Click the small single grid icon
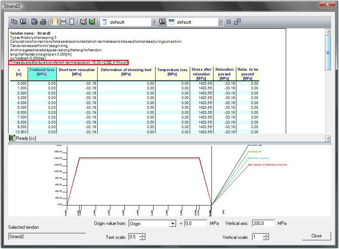This screenshot has height=249, width=339. pyautogui.click(x=229, y=22)
